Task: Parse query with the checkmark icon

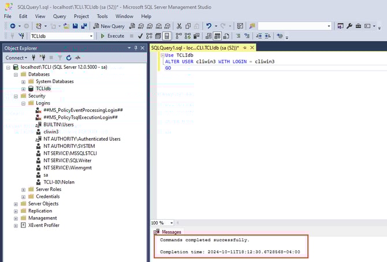Action: point(140,36)
